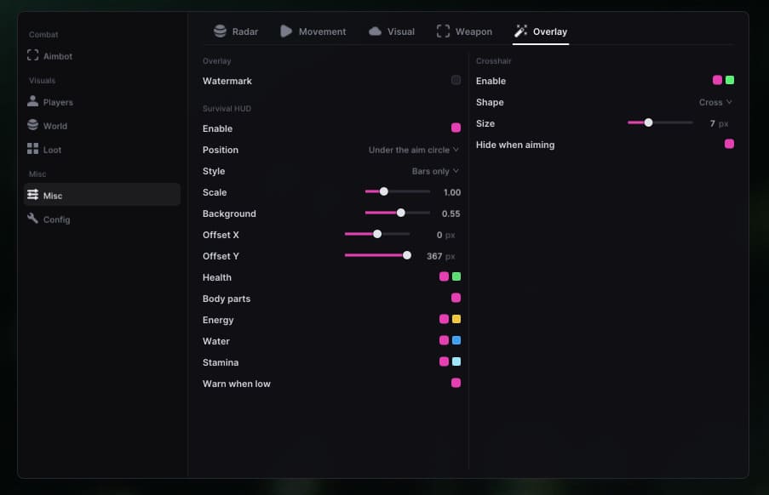The height and width of the screenshot is (495, 769).
Task: Toggle the Energy pink checkbox
Action: point(444,319)
